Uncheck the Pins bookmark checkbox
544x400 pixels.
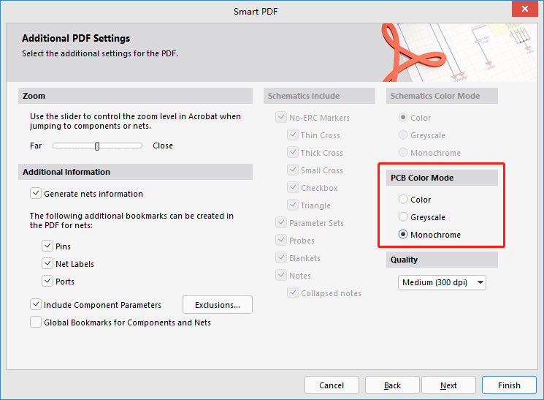(47, 246)
